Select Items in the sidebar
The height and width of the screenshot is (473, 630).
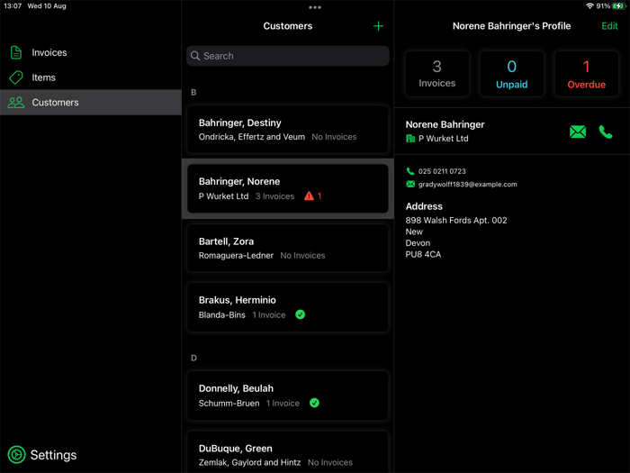(44, 77)
